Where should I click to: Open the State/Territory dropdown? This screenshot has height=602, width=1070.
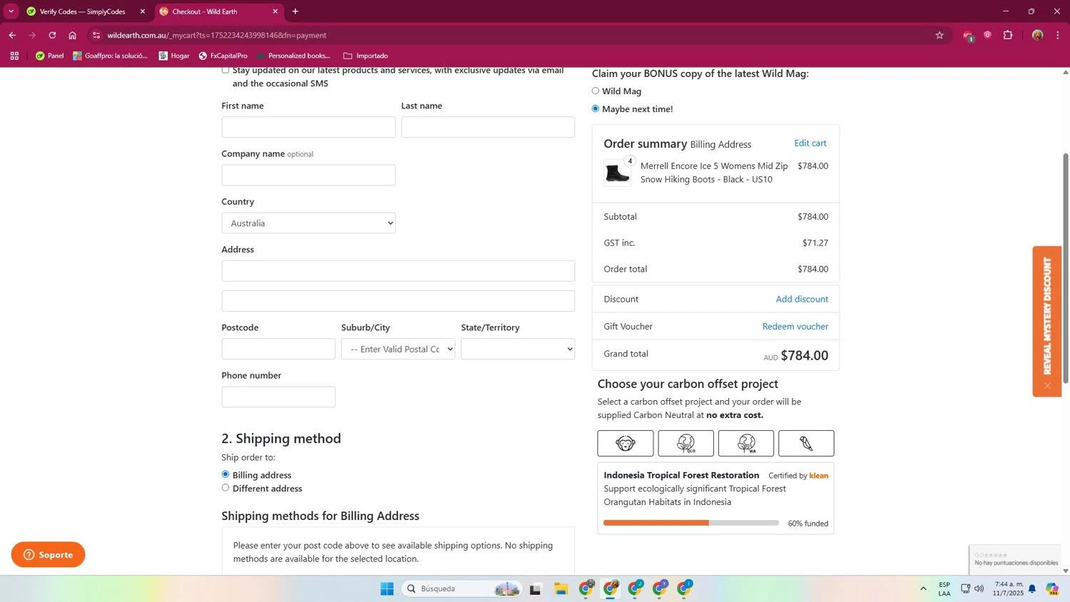518,349
